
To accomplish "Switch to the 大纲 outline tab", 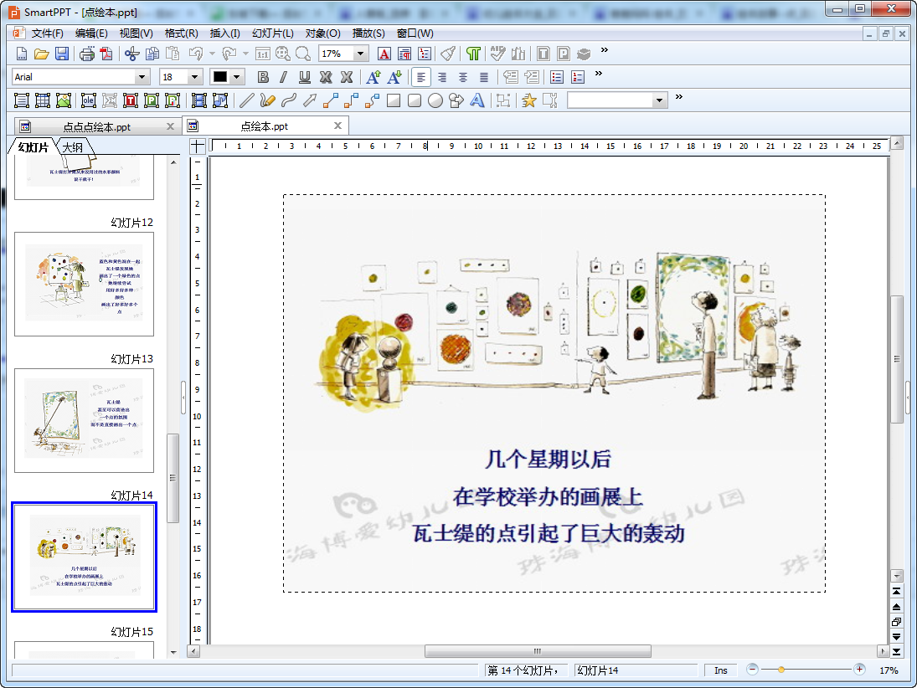I will 73,147.
